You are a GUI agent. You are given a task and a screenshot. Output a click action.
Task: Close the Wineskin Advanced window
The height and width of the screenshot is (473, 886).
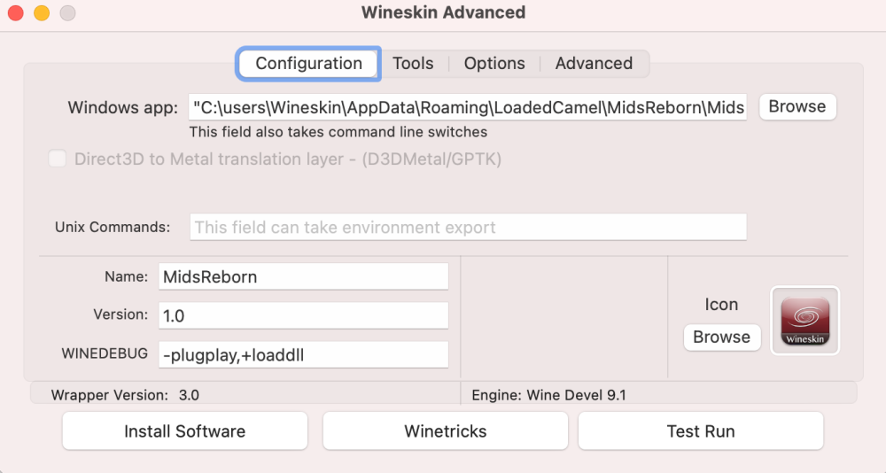coord(15,13)
